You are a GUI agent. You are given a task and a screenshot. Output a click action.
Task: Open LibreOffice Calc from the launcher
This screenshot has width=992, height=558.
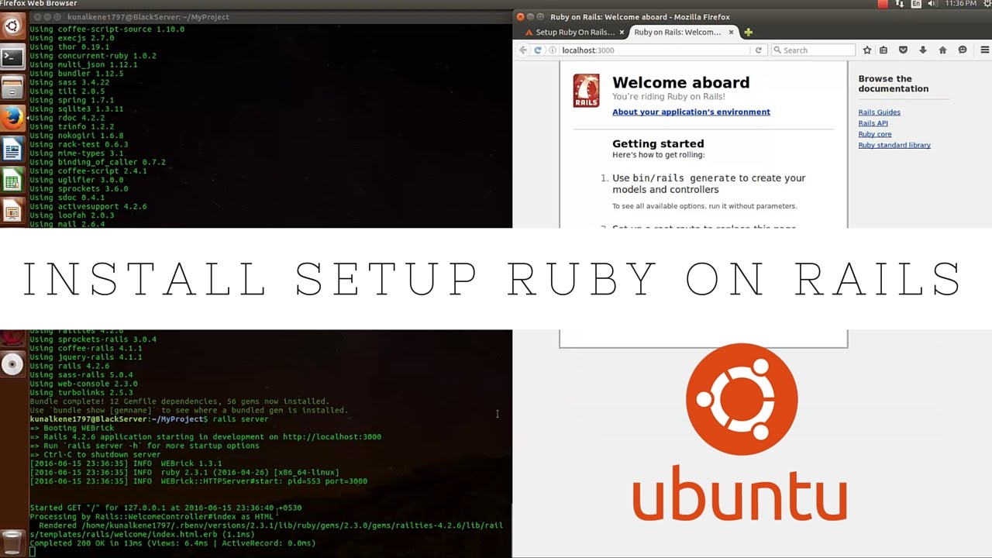pos(12,181)
